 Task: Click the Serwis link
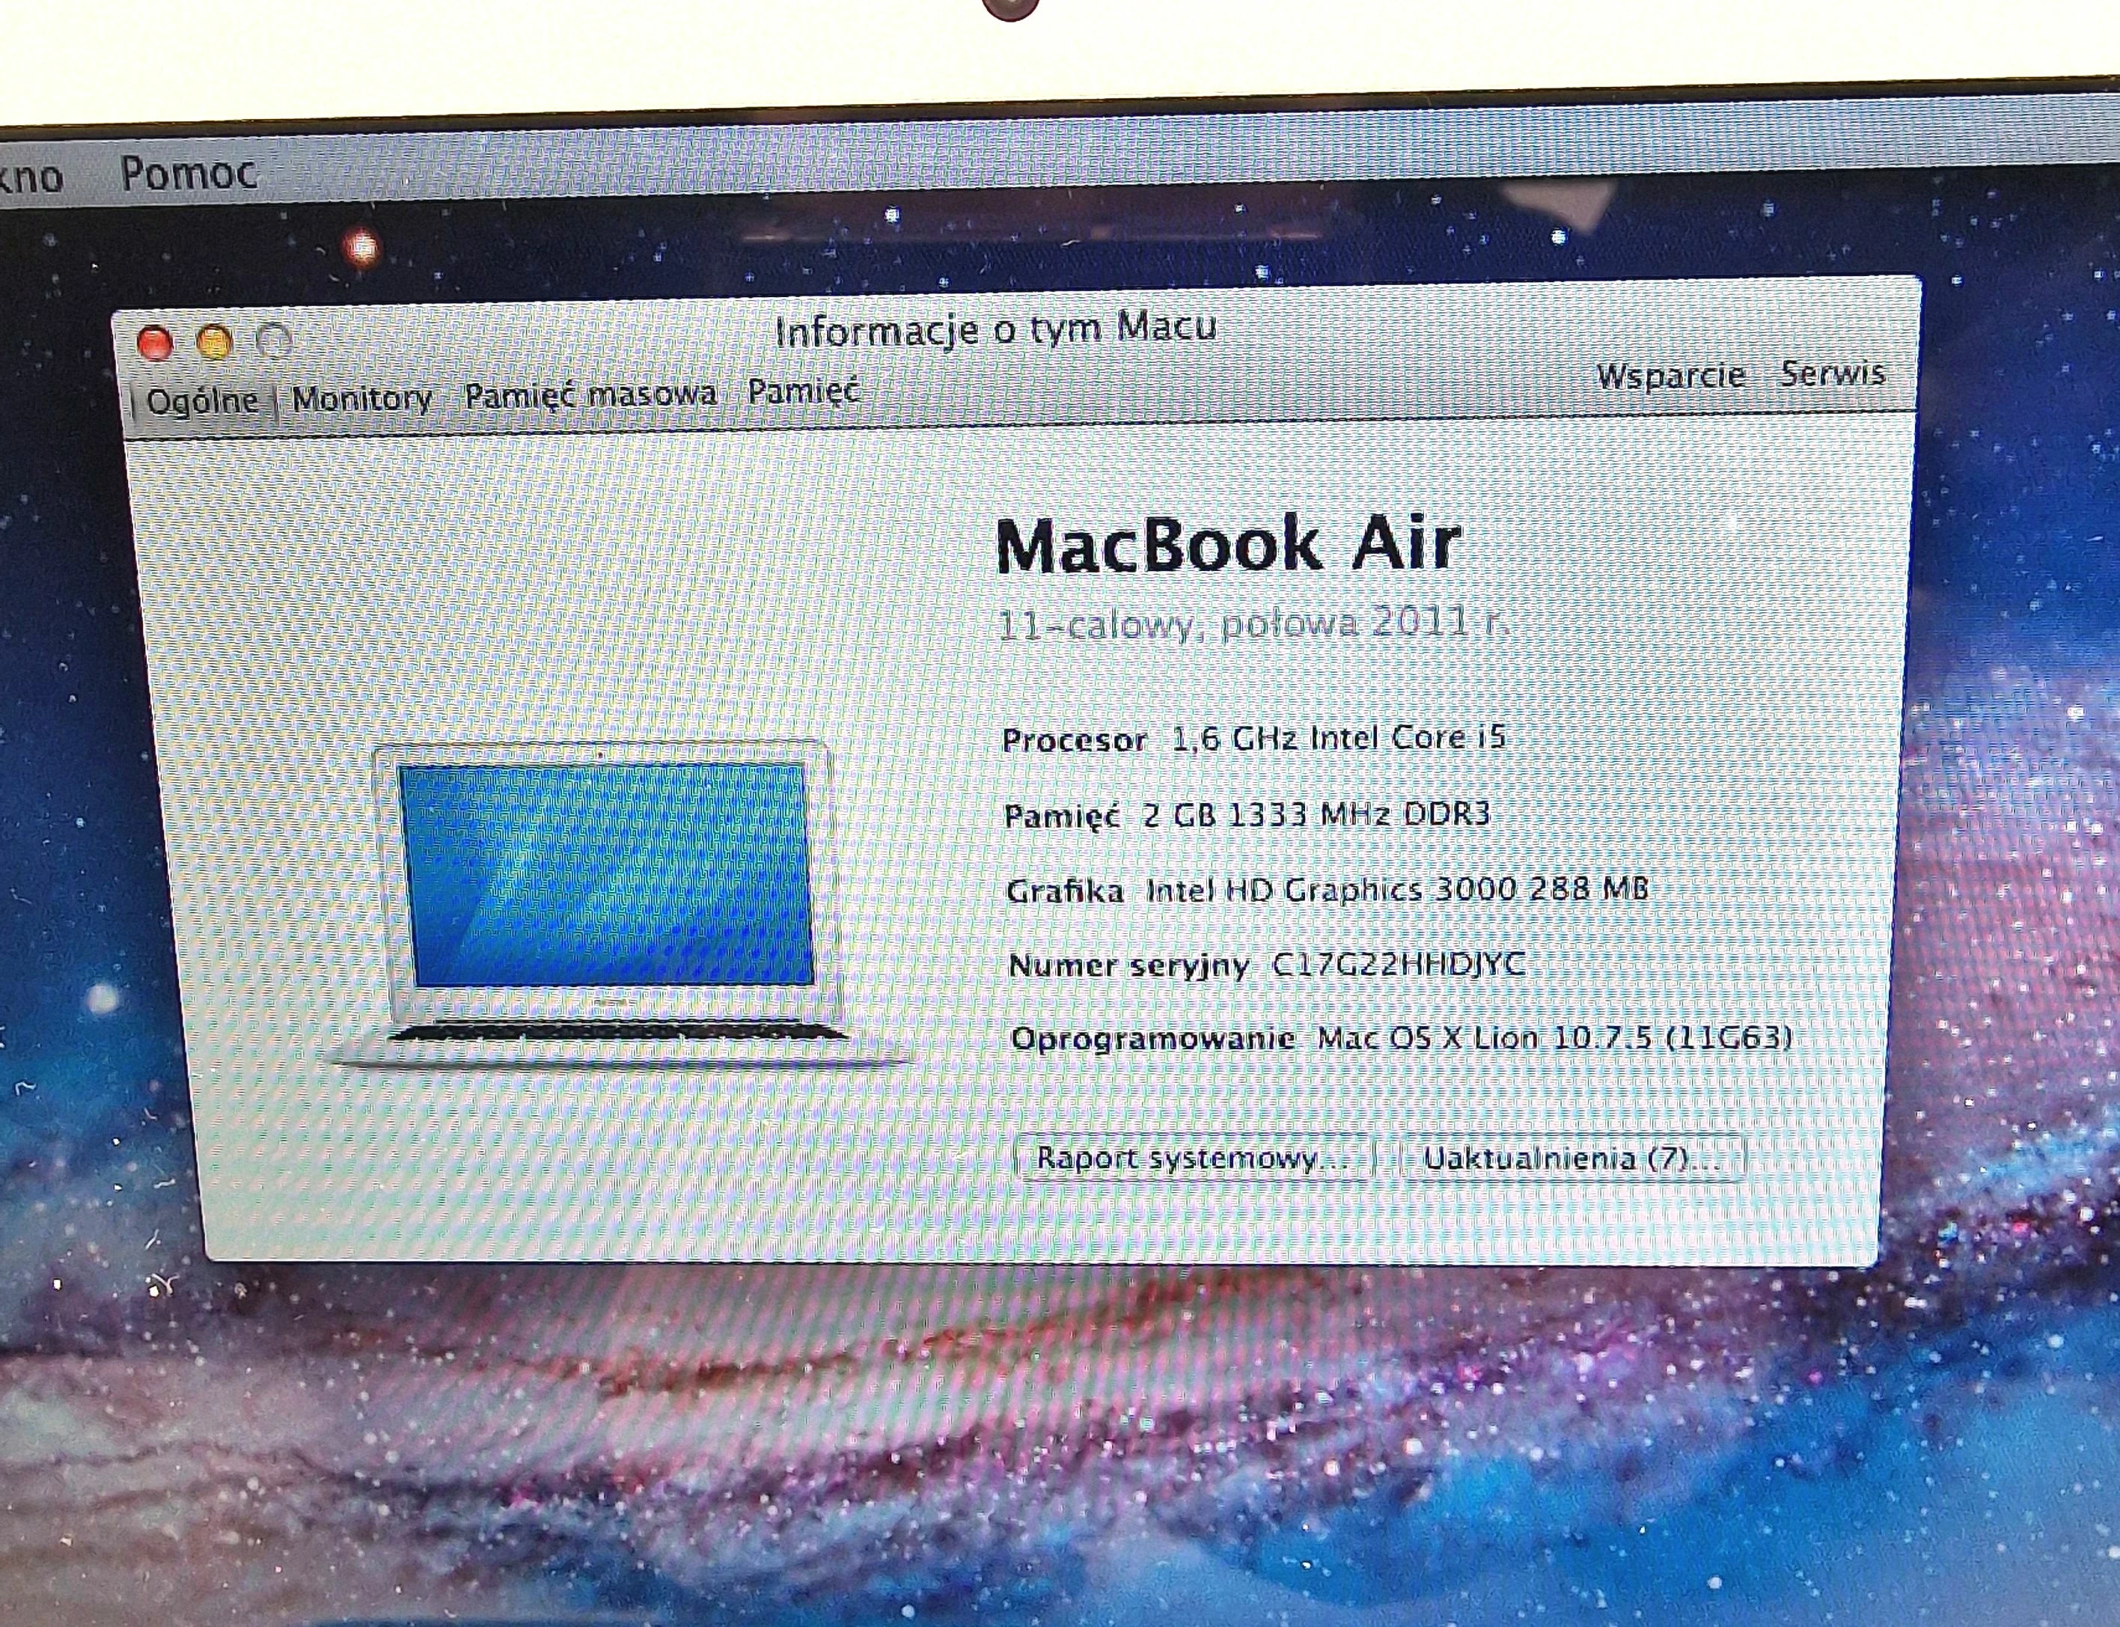1833,373
